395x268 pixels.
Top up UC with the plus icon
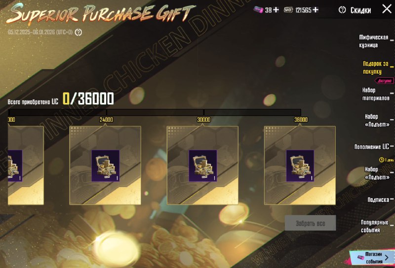[x=316, y=10]
